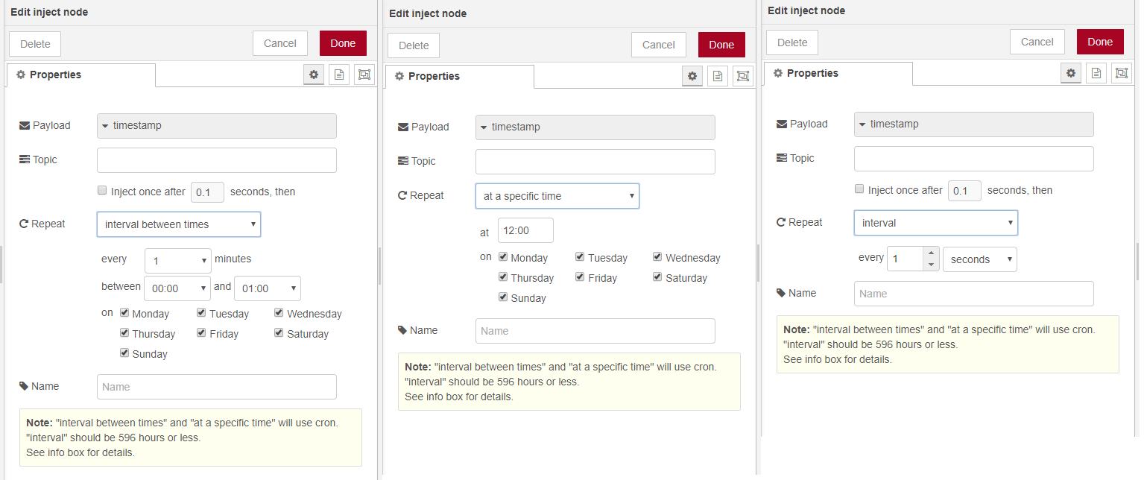Open node properties gear icon in middle panel
1144x480 pixels.
[x=692, y=76]
